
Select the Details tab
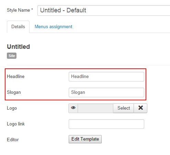pyautogui.click(x=18, y=27)
